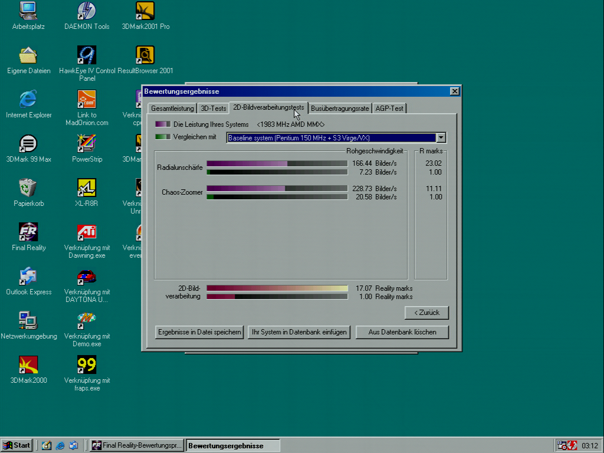Click the Baseline system combo box field
The width and height of the screenshot is (604, 453).
click(330, 138)
